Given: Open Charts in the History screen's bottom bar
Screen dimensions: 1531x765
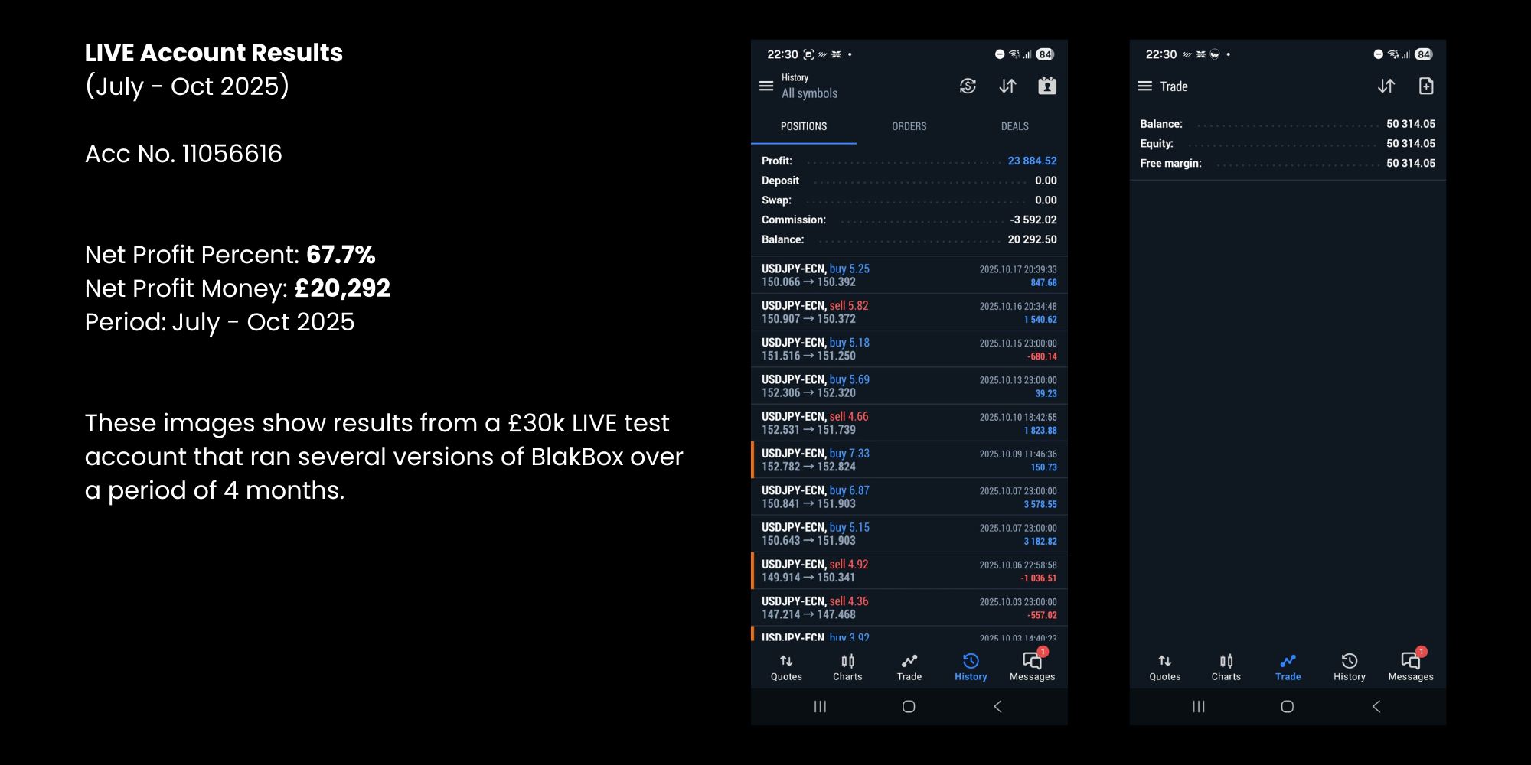Looking at the screenshot, I should [847, 667].
